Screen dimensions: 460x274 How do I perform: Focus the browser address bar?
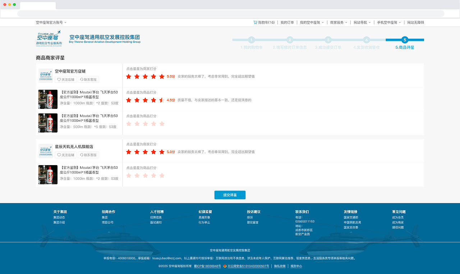(x=231, y=14)
